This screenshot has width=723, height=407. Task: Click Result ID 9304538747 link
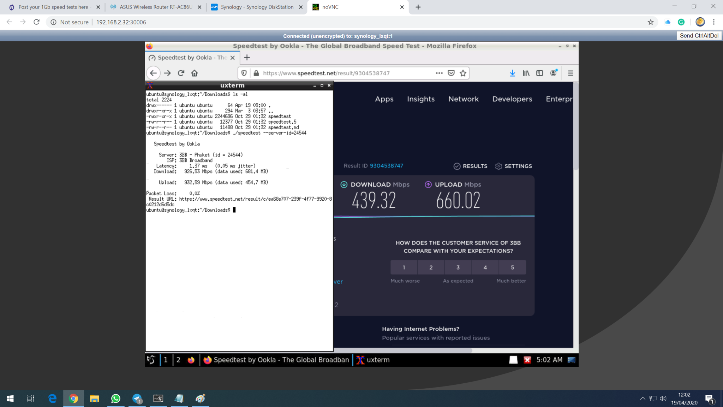tap(387, 166)
